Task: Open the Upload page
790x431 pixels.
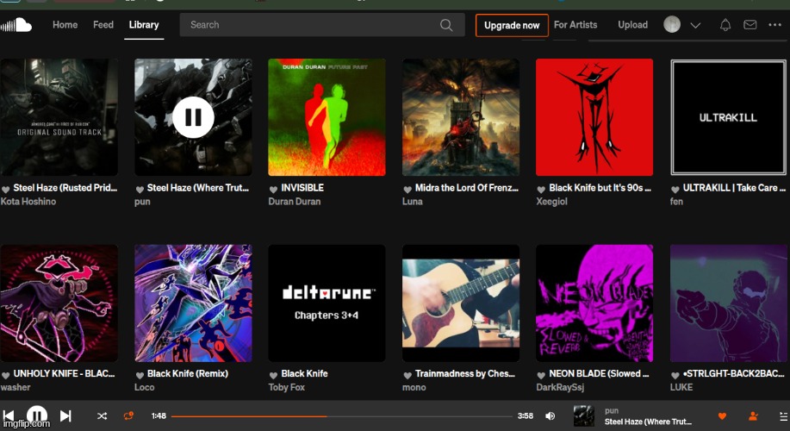Action: pyautogui.click(x=633, y=25)
